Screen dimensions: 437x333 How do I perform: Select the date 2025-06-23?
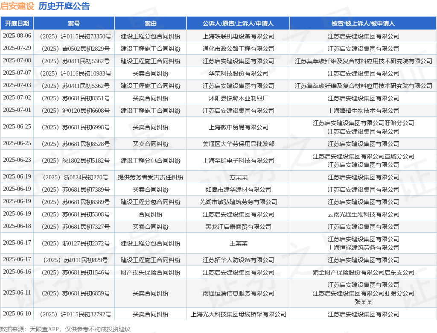pos(17,160)
